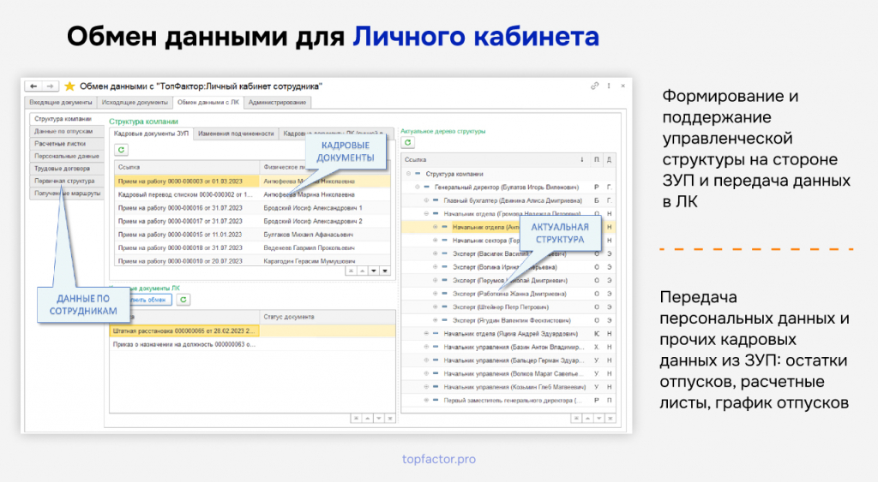Open the Администрирование tab
The image size is (878, 482).
pyautogui.click(x=277, y=103)
